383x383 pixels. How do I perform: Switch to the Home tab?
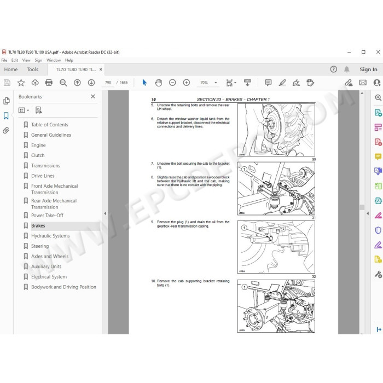[x=11, y=69]
